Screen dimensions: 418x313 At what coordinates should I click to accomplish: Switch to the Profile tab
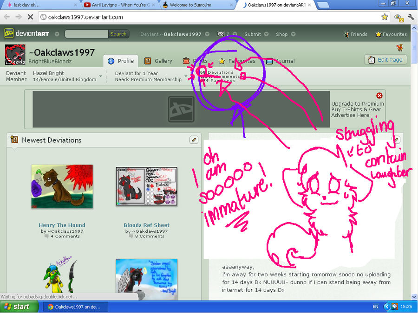coord(121,61)
